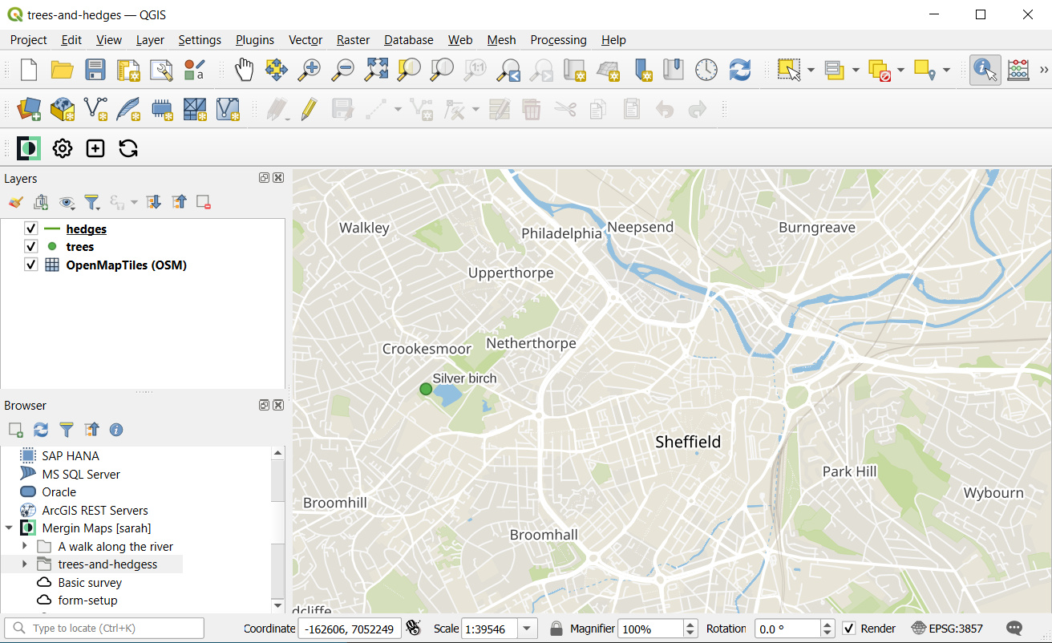
Task: Toggle editing with the yellow pencil icon
Action: click(310, 109)
